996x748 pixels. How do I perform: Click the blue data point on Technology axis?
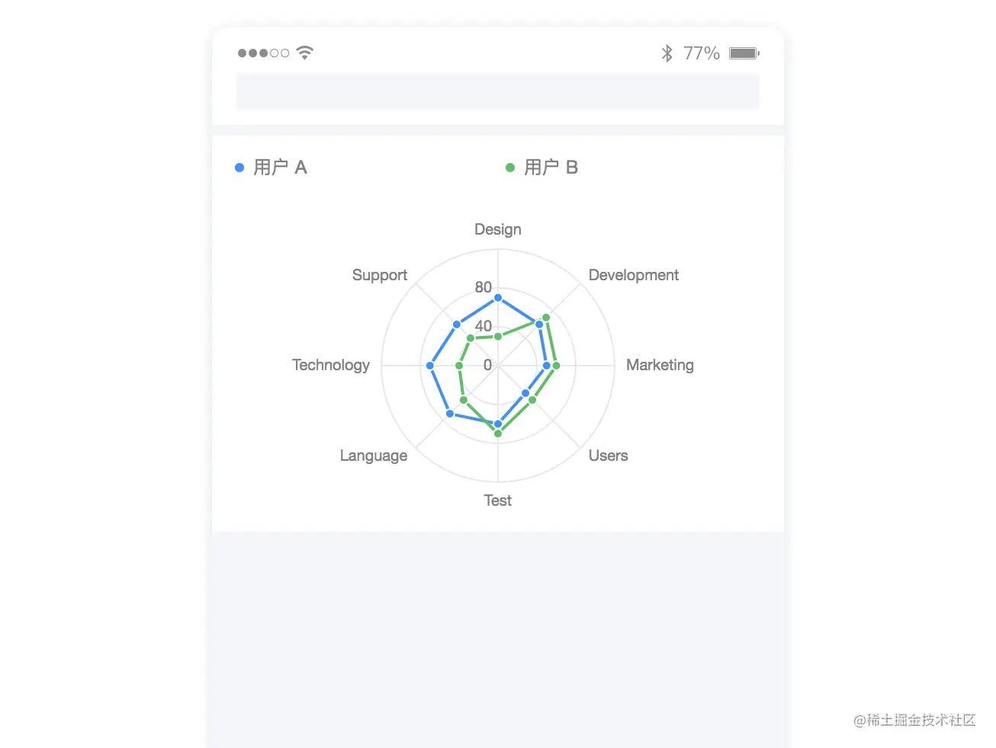[430, 366]
